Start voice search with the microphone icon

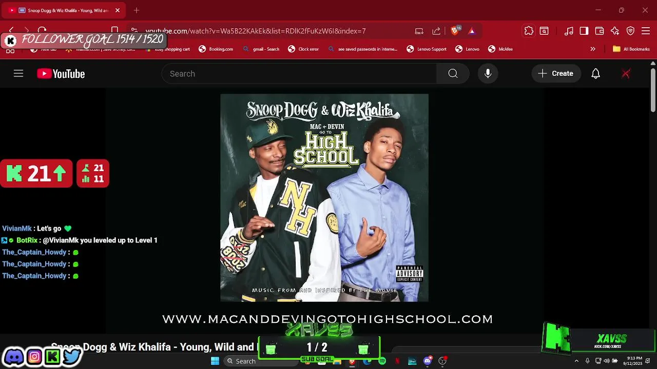(x=488, y=74)
